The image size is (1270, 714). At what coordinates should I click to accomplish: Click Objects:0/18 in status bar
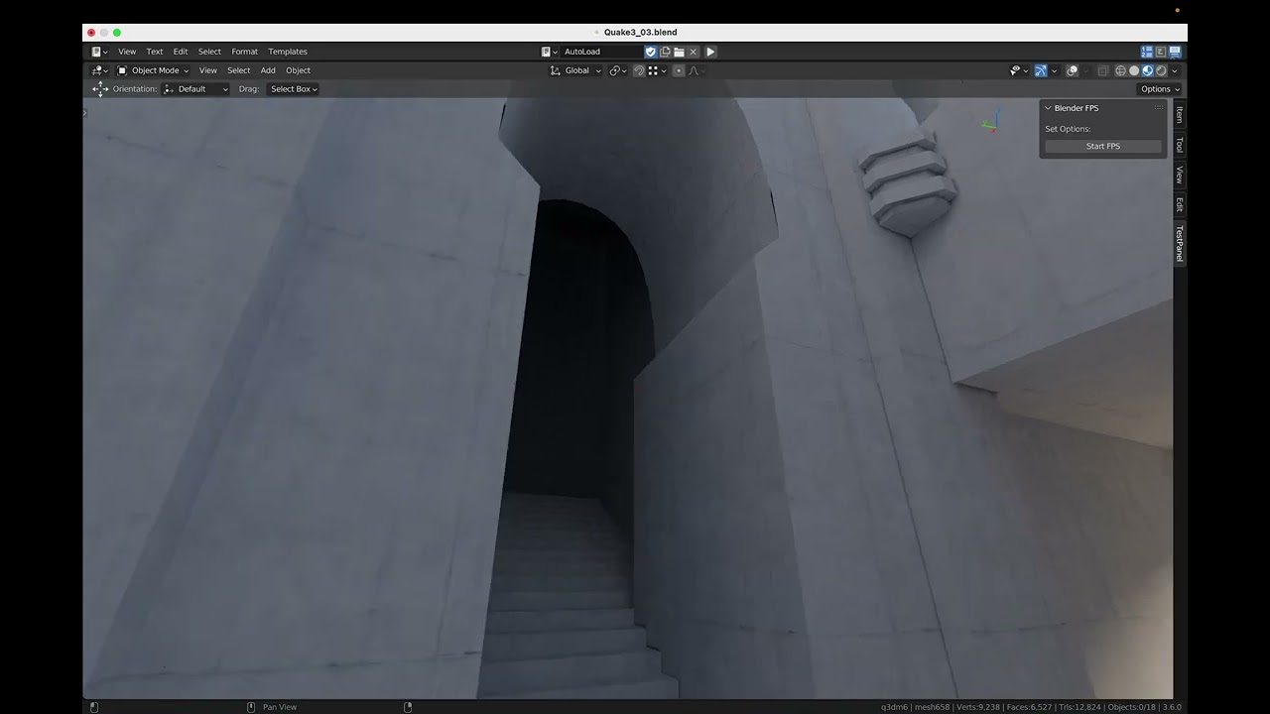[1134, 707]
